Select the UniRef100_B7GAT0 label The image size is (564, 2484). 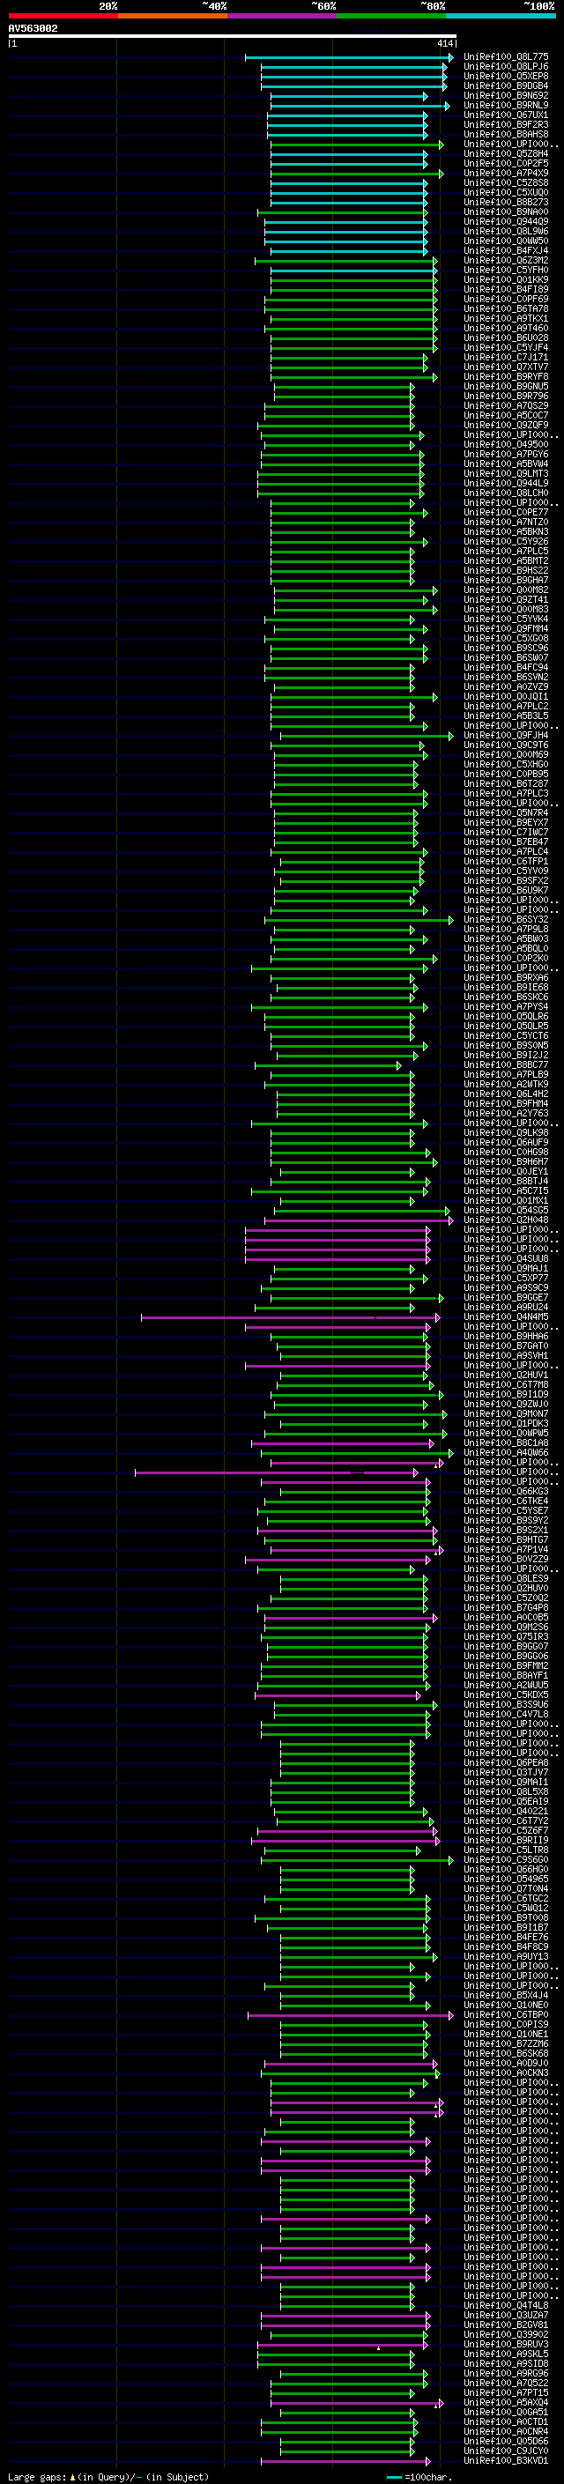(506, 1346)
